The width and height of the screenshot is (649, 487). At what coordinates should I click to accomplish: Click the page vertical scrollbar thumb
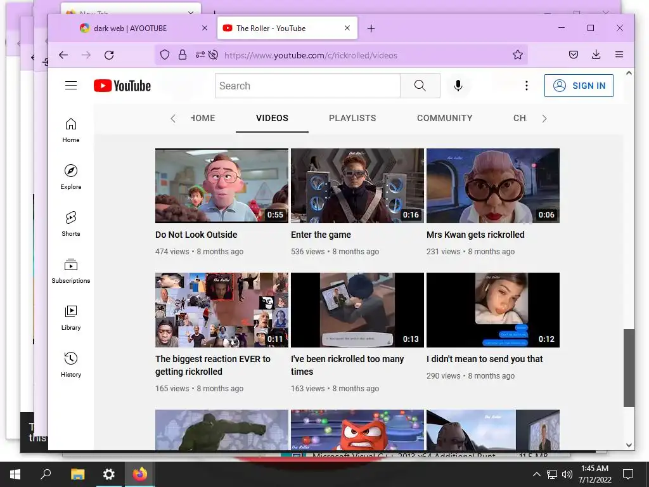[629, 368]
